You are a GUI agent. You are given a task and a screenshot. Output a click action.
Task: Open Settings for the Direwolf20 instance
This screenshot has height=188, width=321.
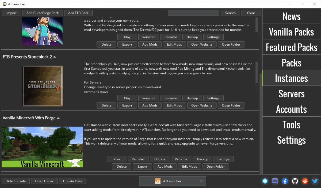click(x=213, y=37)
